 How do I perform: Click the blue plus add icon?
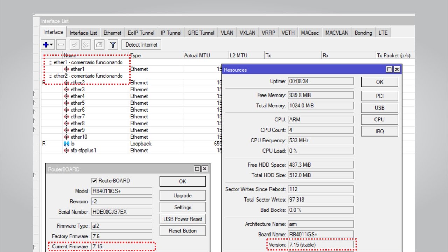(x=45, y=45)
